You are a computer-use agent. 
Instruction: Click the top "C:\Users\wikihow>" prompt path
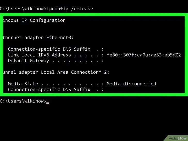click(x=23, y=9)
